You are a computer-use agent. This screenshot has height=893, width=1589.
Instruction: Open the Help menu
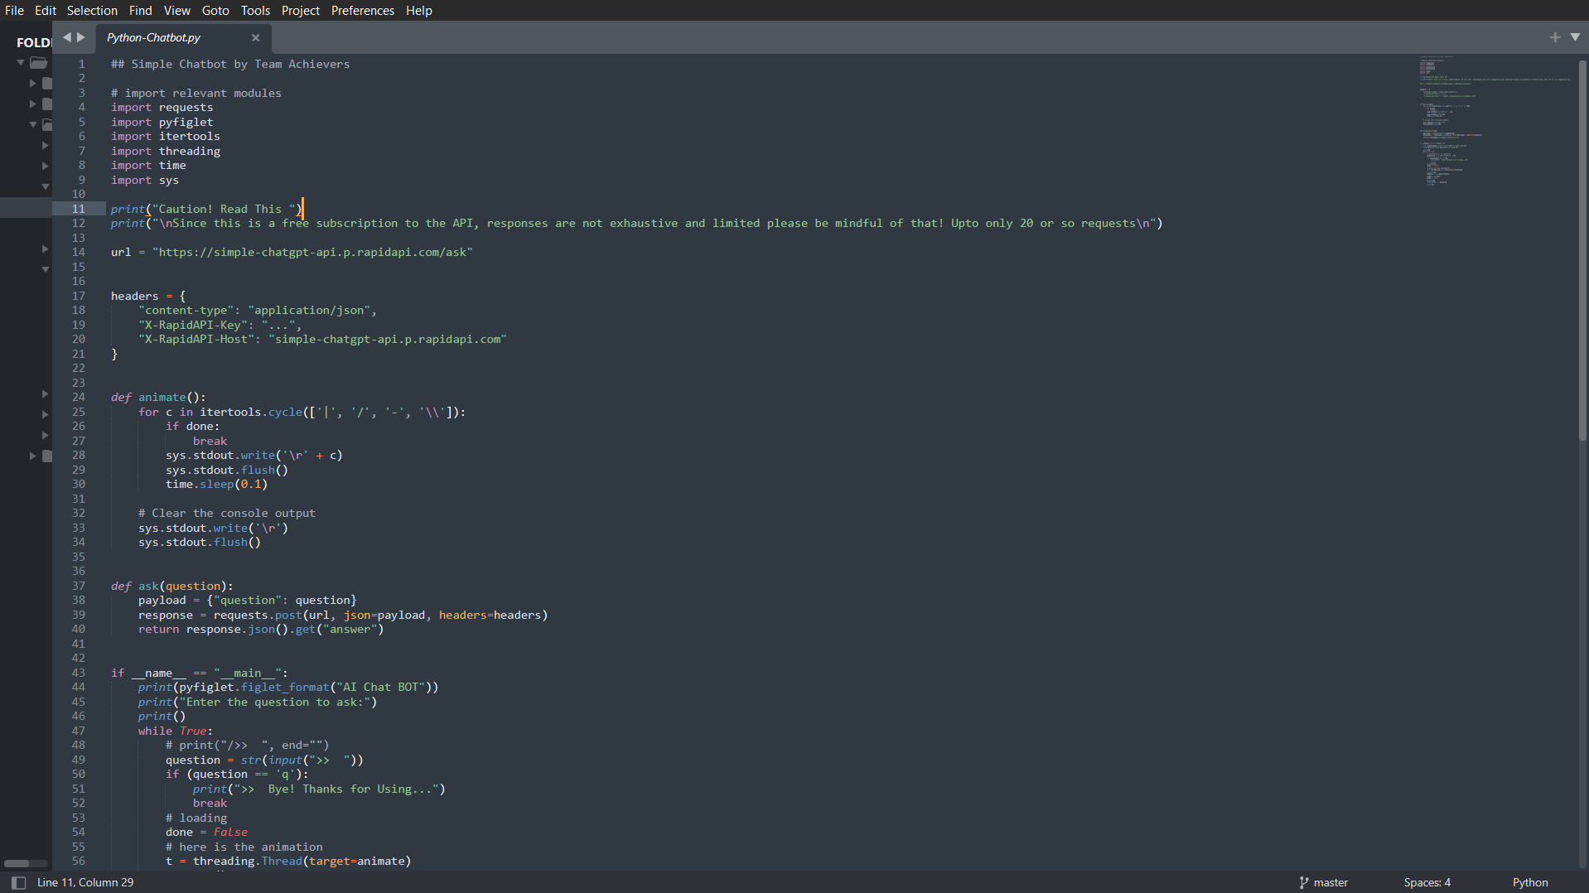(418, 11)
